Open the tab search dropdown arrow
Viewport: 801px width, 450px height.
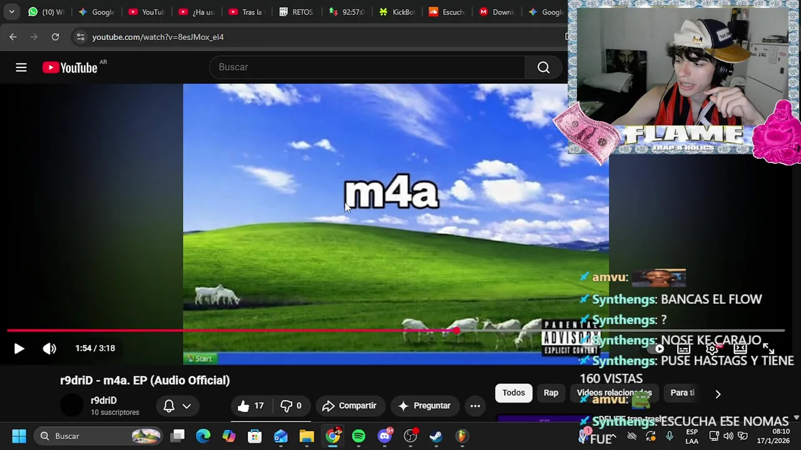tap(11, 12)
